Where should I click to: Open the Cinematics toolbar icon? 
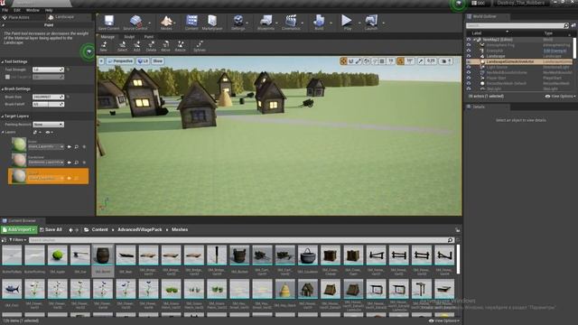(291, 23)
